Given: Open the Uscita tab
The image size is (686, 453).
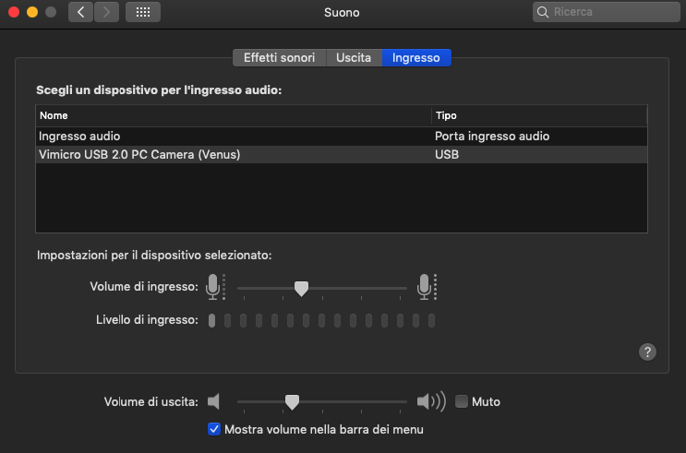Looking at the screenshot, I should coord(354,57).
